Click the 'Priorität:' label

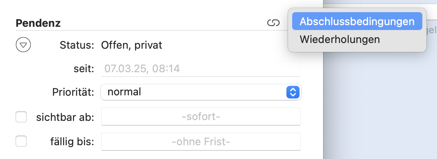tap(73, 92)
